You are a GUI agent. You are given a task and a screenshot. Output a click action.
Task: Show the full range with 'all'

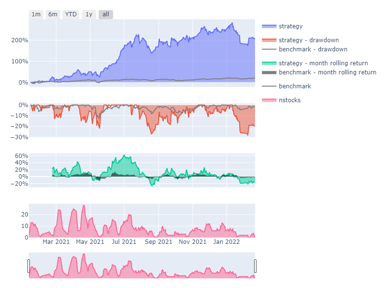106,14
